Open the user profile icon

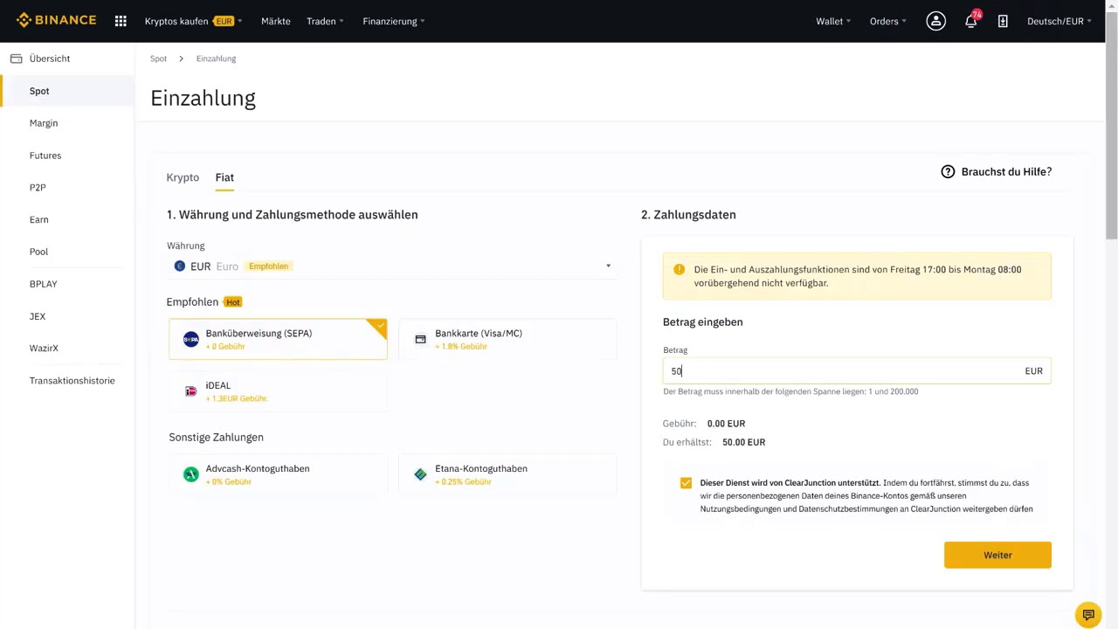click(935, 21)
